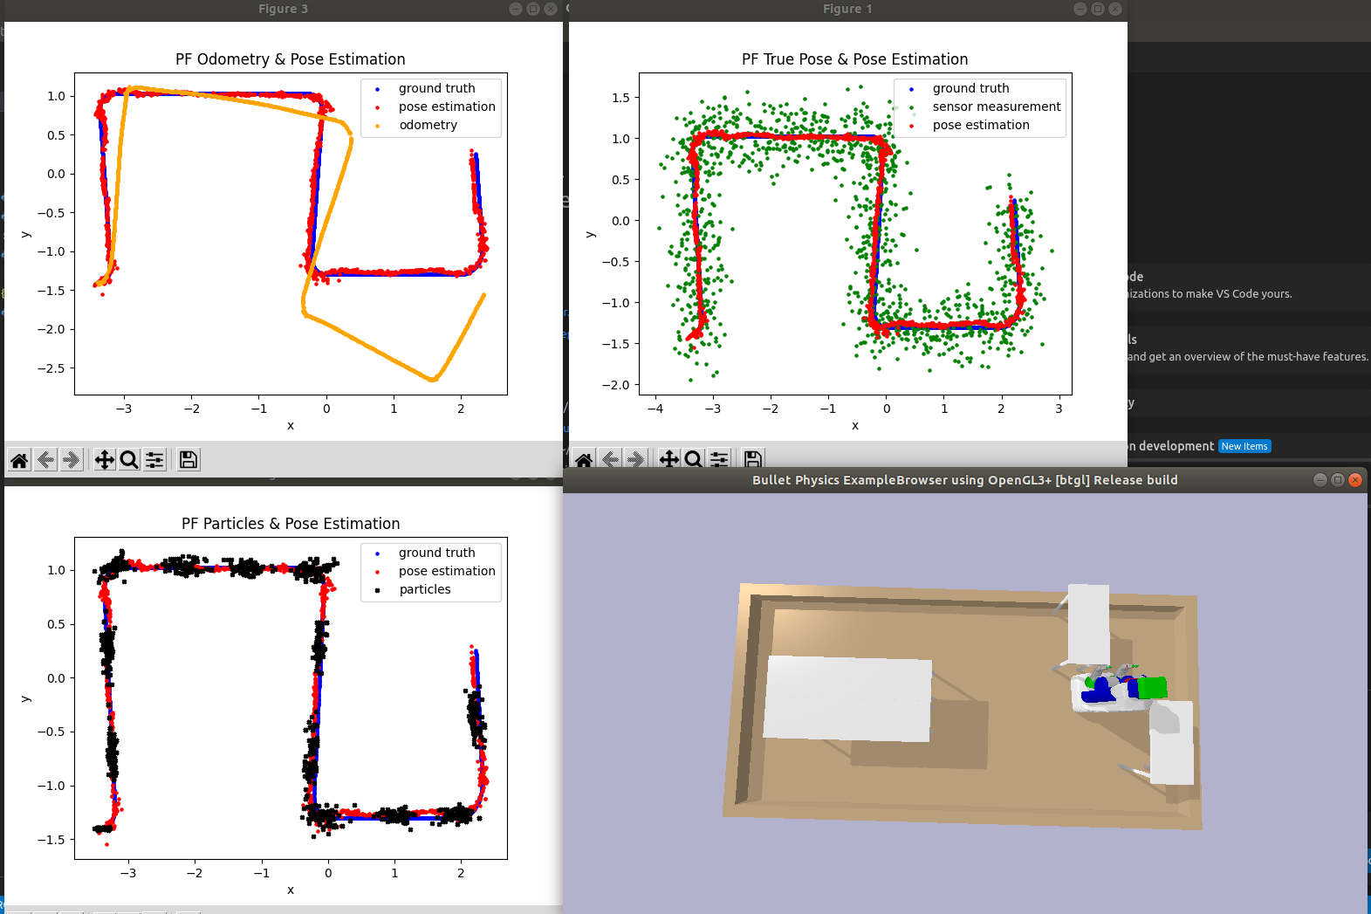
Task: Maximize the Figure 3 window
Action: pyautogui.click(x=533, y=9)
